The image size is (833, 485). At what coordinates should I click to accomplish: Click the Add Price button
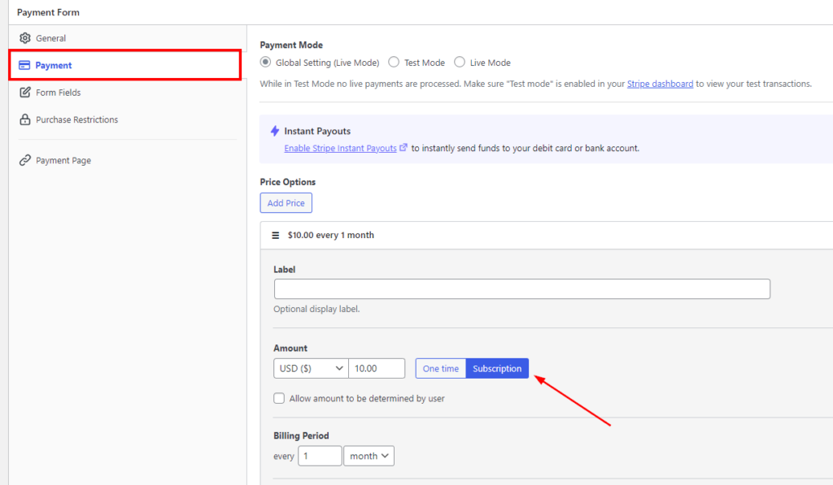pyautogui.click(x=286, y=203)
